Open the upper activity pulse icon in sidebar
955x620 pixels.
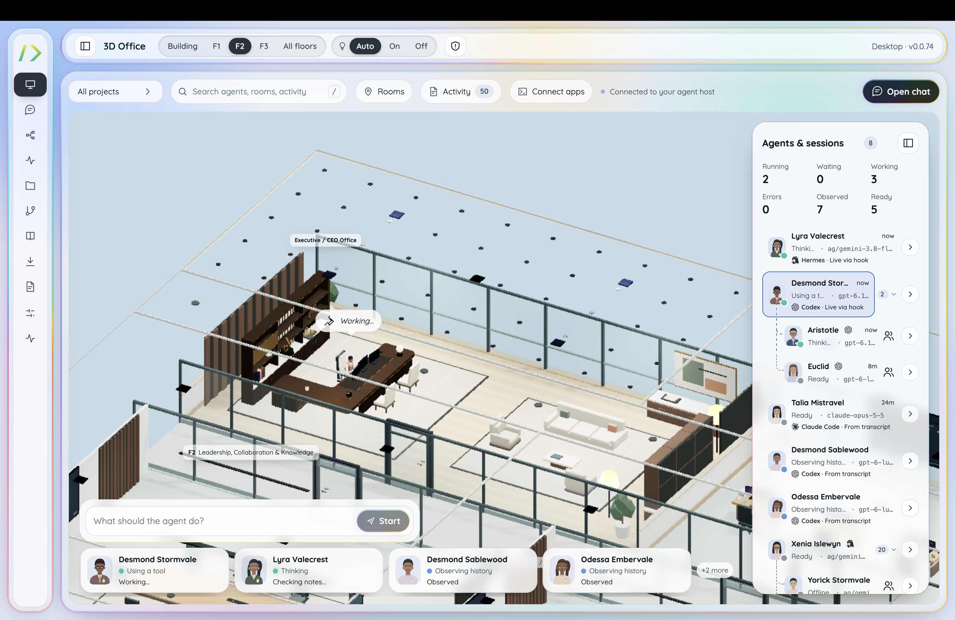[30, 160]
